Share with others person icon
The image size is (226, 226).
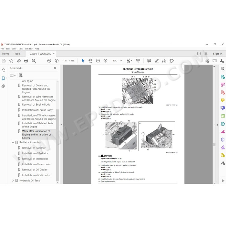click(222, 61)
